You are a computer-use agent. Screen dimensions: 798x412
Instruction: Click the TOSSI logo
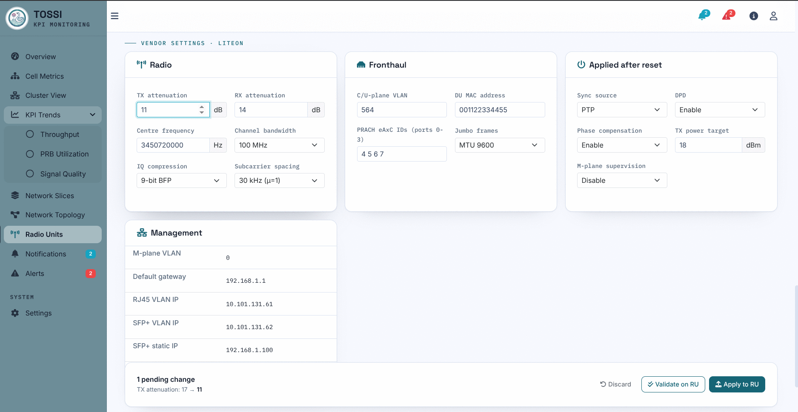point(17,18)
